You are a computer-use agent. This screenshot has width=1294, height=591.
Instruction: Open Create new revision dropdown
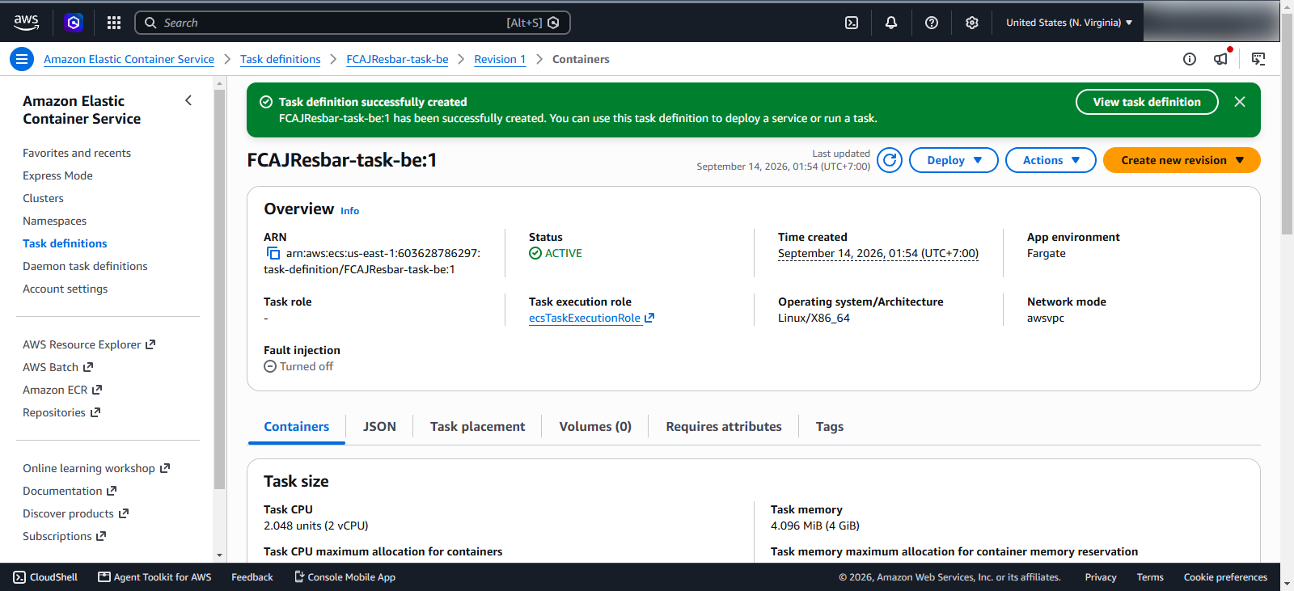pos(1182,160)
